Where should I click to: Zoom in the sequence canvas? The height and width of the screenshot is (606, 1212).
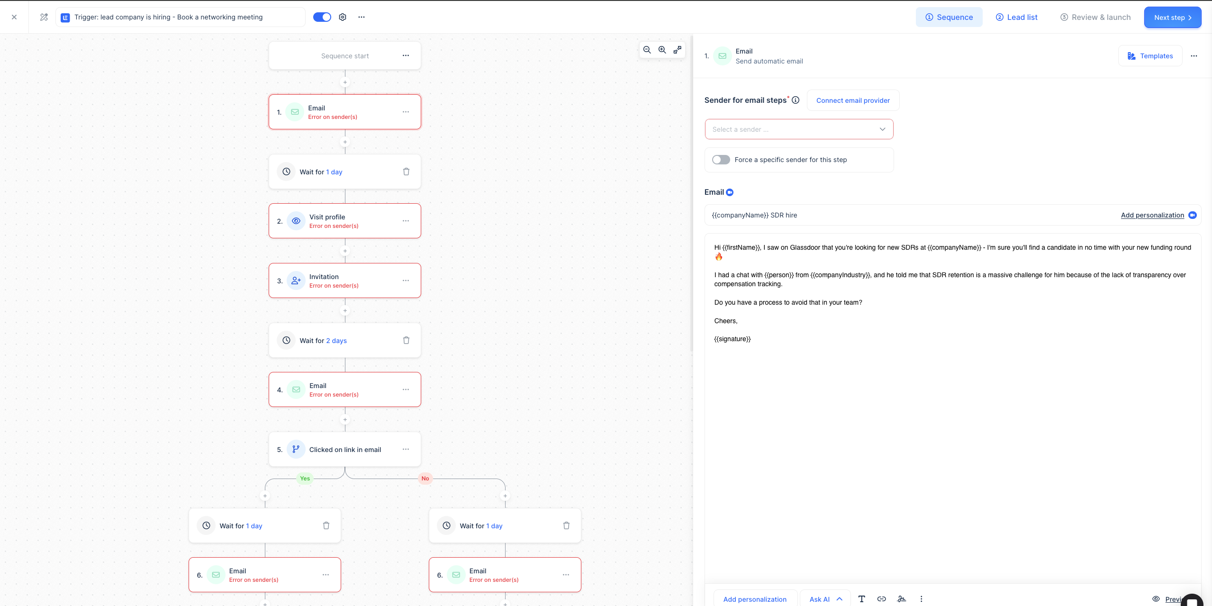click(662, 50)
